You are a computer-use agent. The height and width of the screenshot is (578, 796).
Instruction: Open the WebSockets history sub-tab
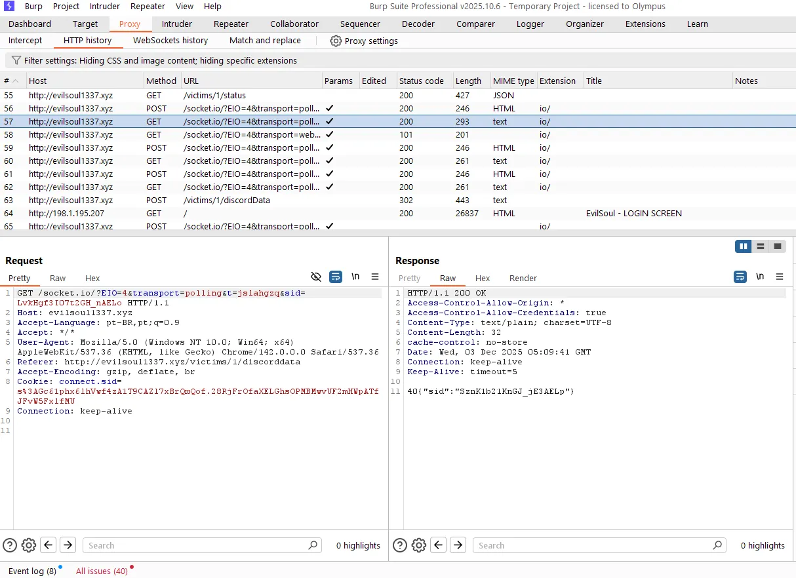(170, 41)
